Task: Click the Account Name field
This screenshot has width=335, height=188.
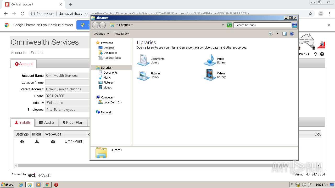Action: tap(67, 76)
